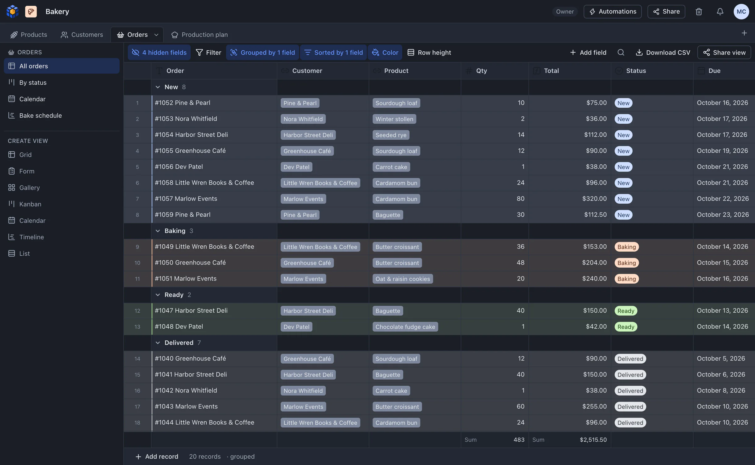Open the Calendar view under Orders
The image size is (755, 465).
tap(62, 99)
